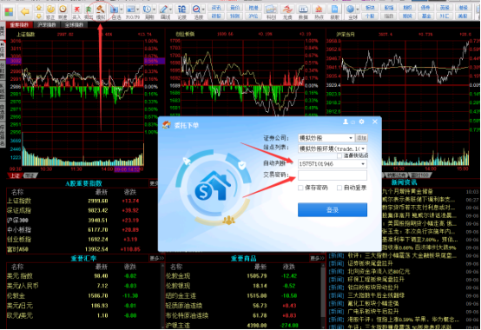Image resolution: width=481 pixels, height=330 pixels.
Task: Click the 添加 button beside 证券公司
Action: click(x=361, y=138)
